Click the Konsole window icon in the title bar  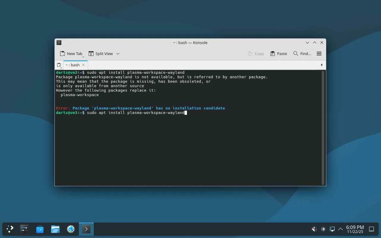(59, 43)
